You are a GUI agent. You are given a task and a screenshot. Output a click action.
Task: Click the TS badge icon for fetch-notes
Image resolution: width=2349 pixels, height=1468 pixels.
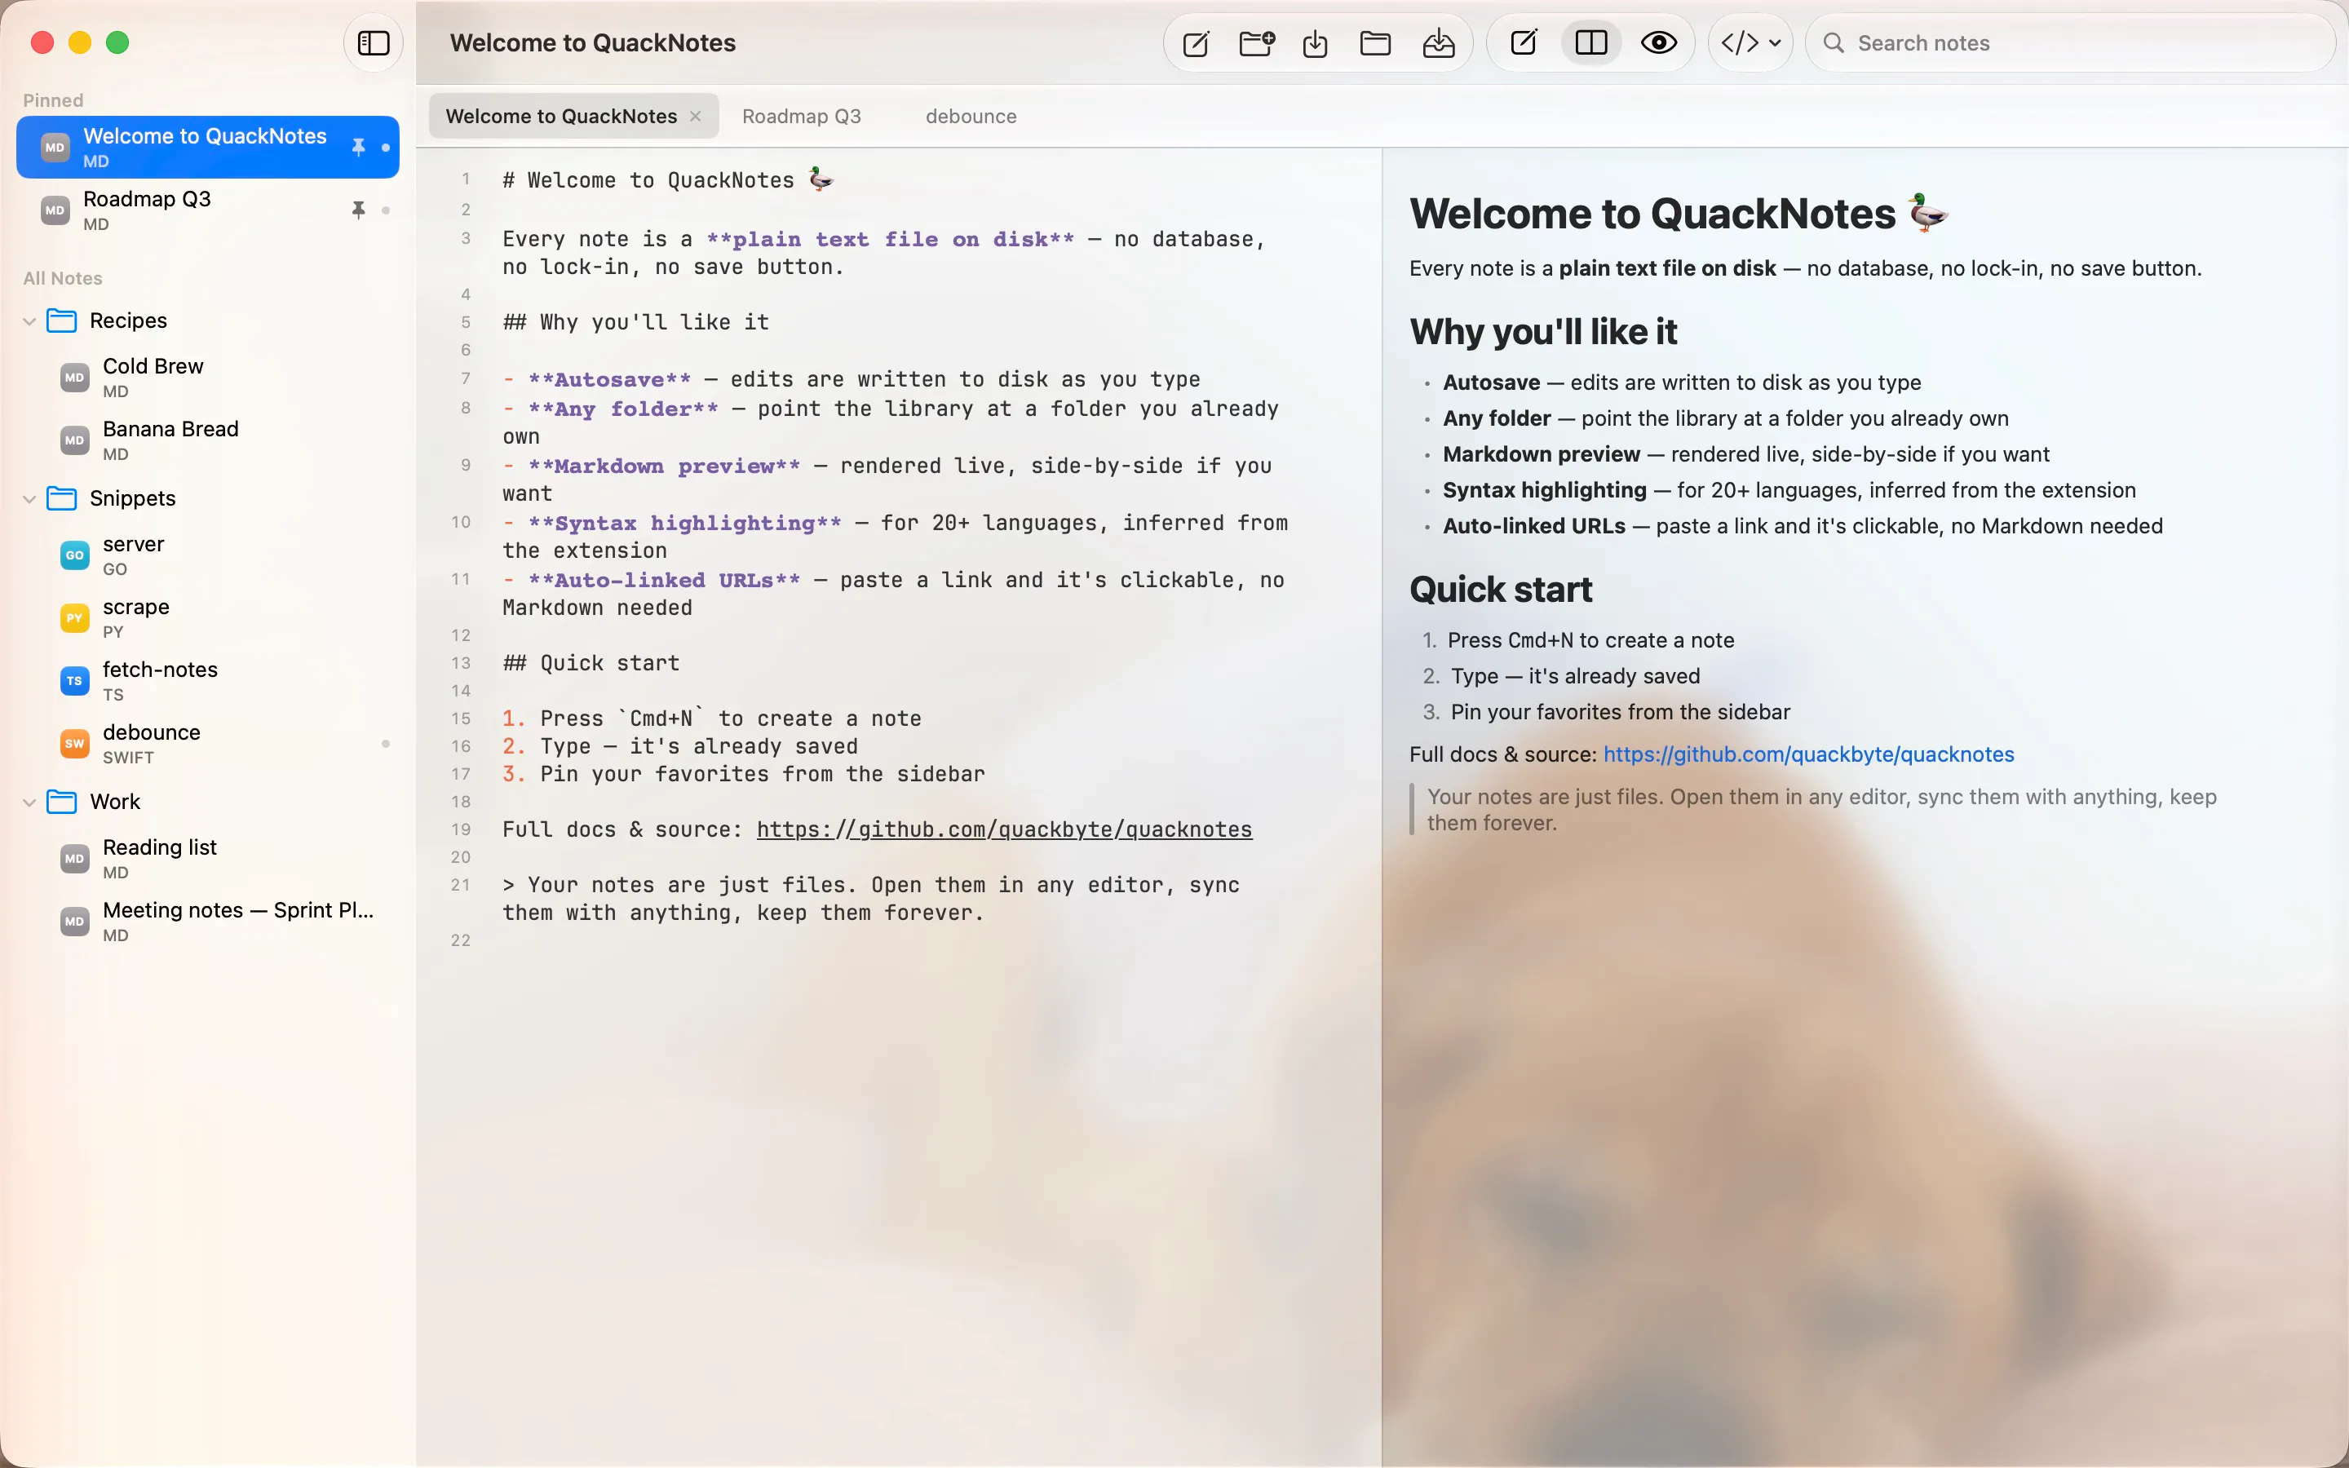coord(75,681)
